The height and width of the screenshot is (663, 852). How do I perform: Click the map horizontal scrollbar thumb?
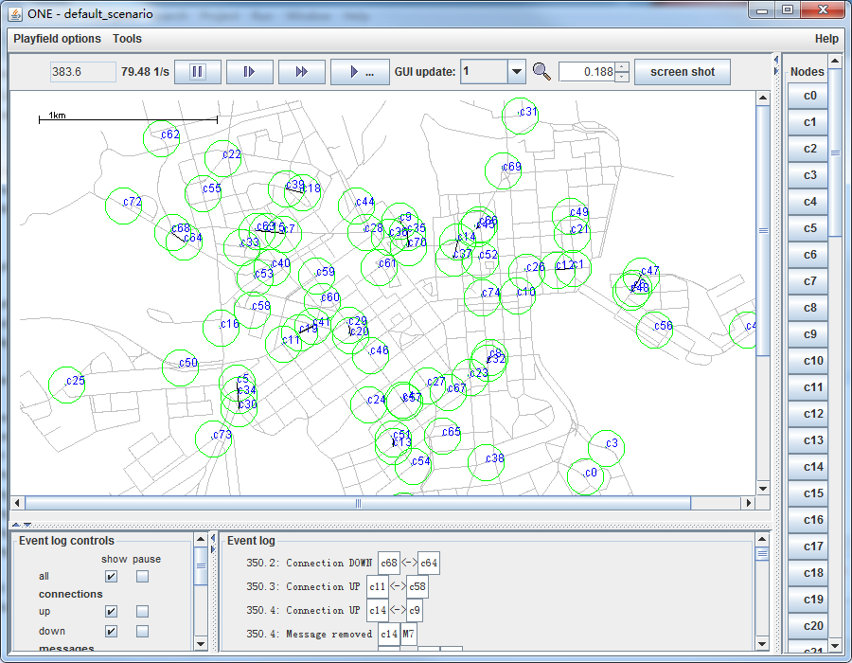click(x=357, y=503)
